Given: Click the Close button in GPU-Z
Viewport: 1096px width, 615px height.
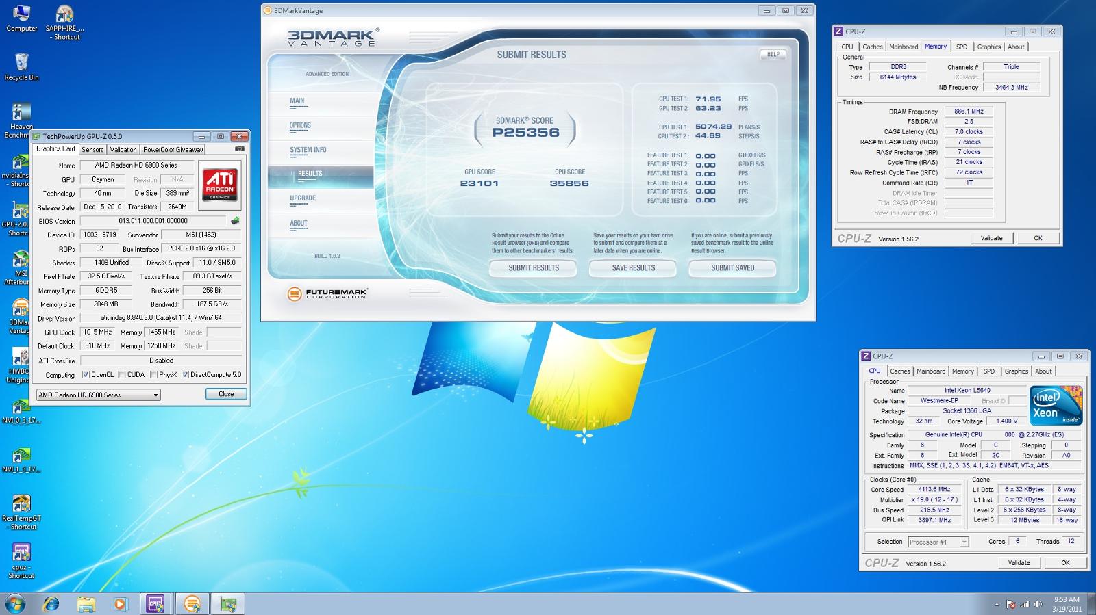Looking at the screenshot, I should click(226, 394).
